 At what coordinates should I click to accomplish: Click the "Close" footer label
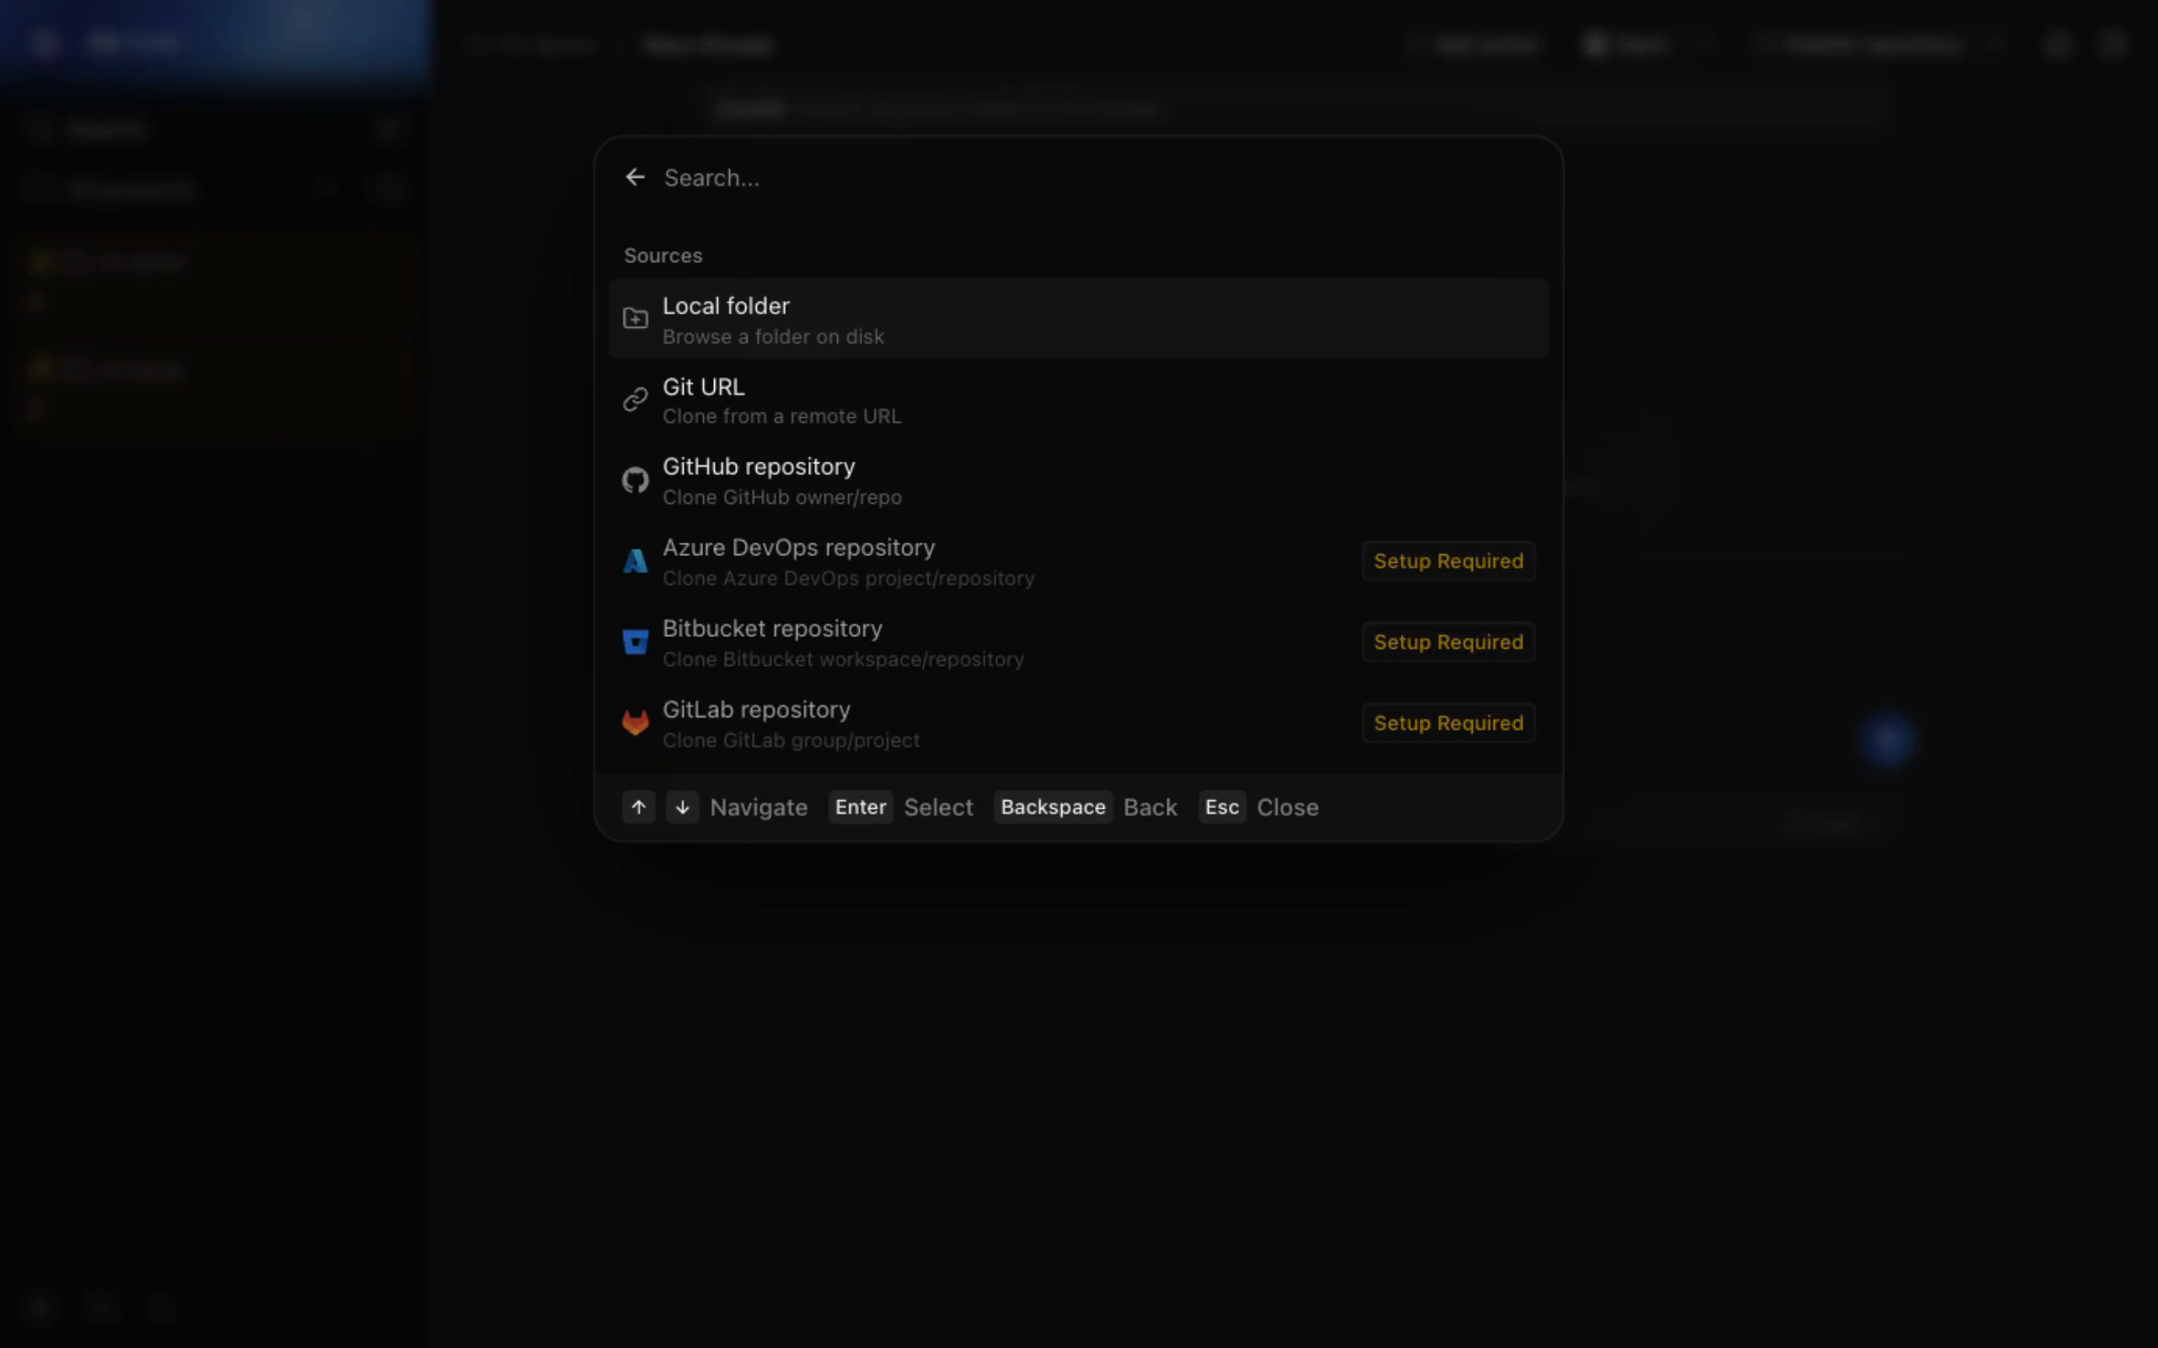[x=1288, y=808]
